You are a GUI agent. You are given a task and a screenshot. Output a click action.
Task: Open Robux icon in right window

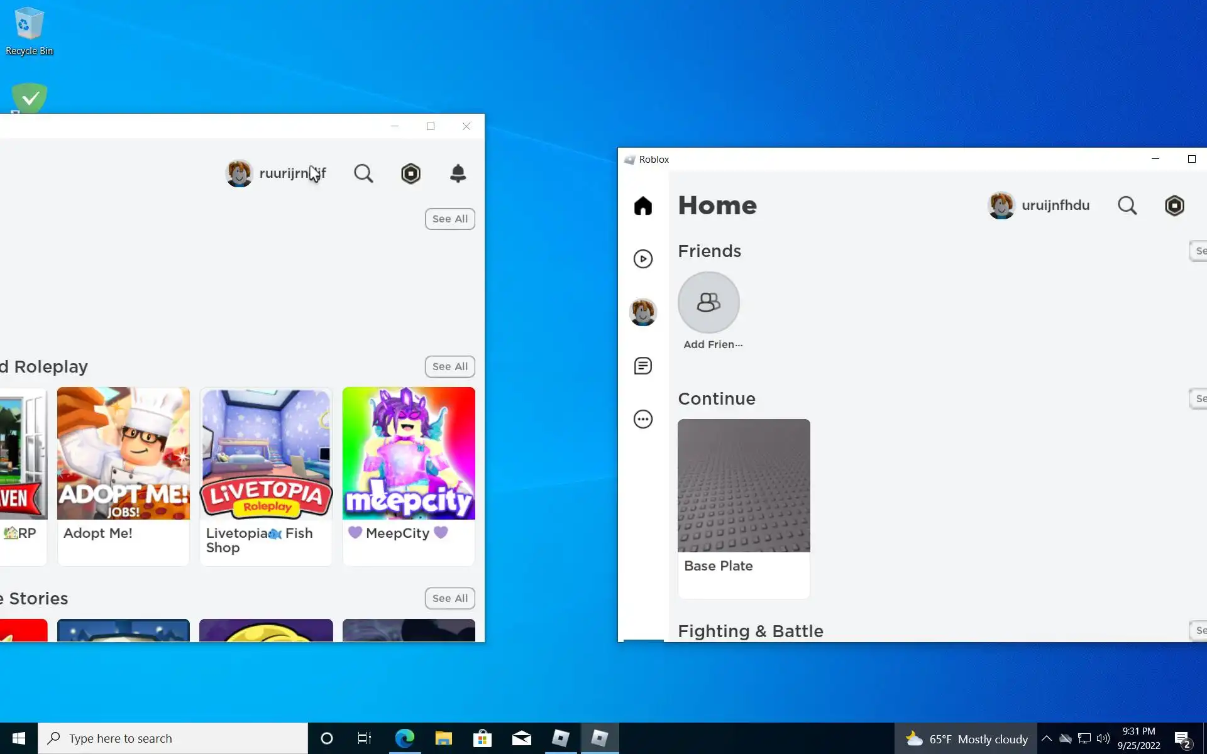pyautogui.click(x=1174, y=205)
